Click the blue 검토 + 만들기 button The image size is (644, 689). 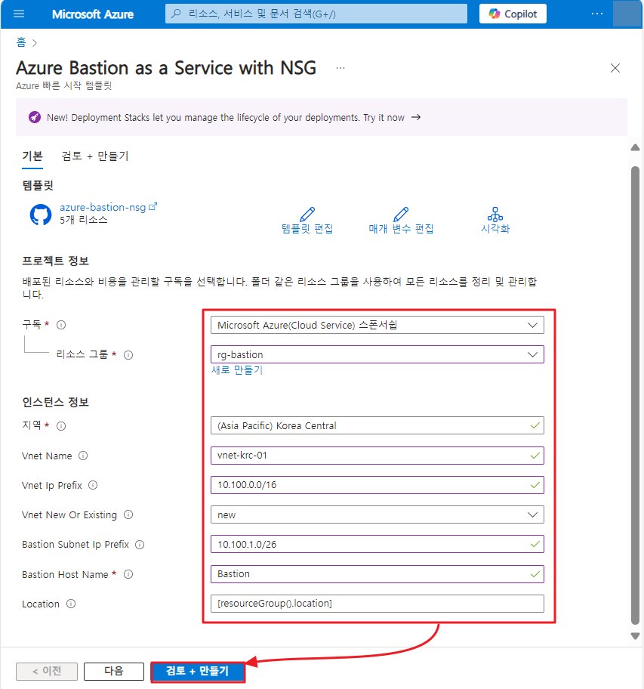tap(198, 672)
